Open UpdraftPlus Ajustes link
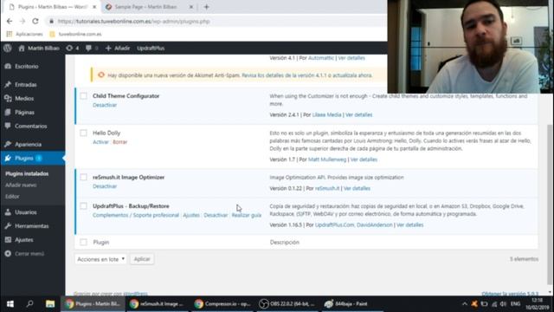 (191, 215)
